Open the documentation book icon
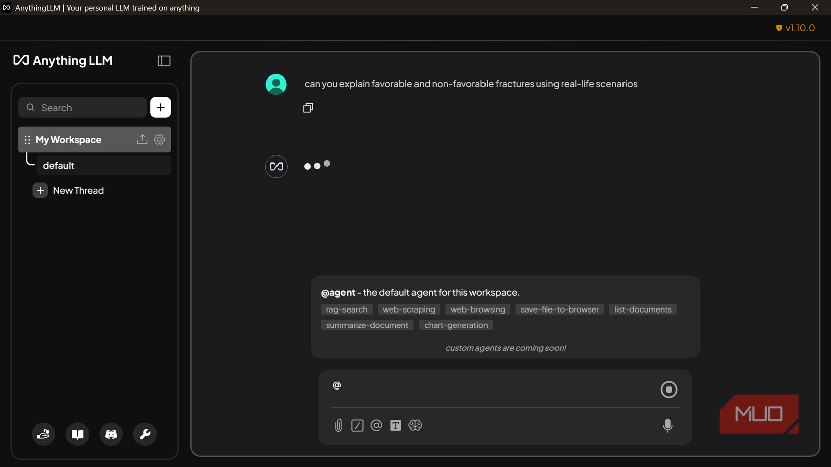831x467 pixels. 77,434
